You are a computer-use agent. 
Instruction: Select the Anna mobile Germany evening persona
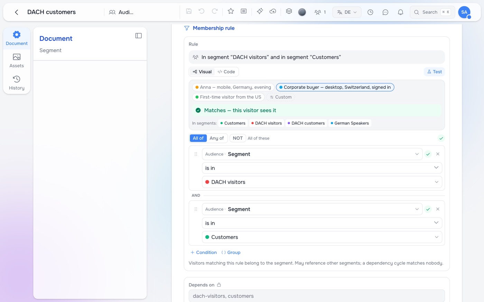(x=233, y=87)
